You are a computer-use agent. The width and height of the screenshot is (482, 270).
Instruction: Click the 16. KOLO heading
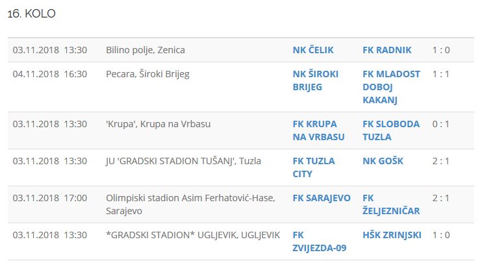(31, 14)
